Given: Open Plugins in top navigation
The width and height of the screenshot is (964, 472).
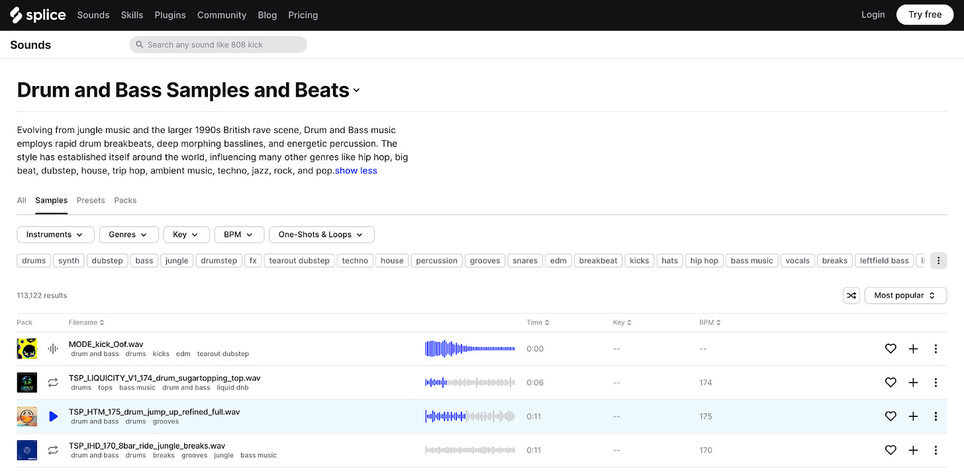Looking at the screenshot, I should click(170, 15).
